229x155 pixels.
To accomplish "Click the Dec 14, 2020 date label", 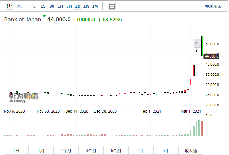I will [x=77, y=111].
